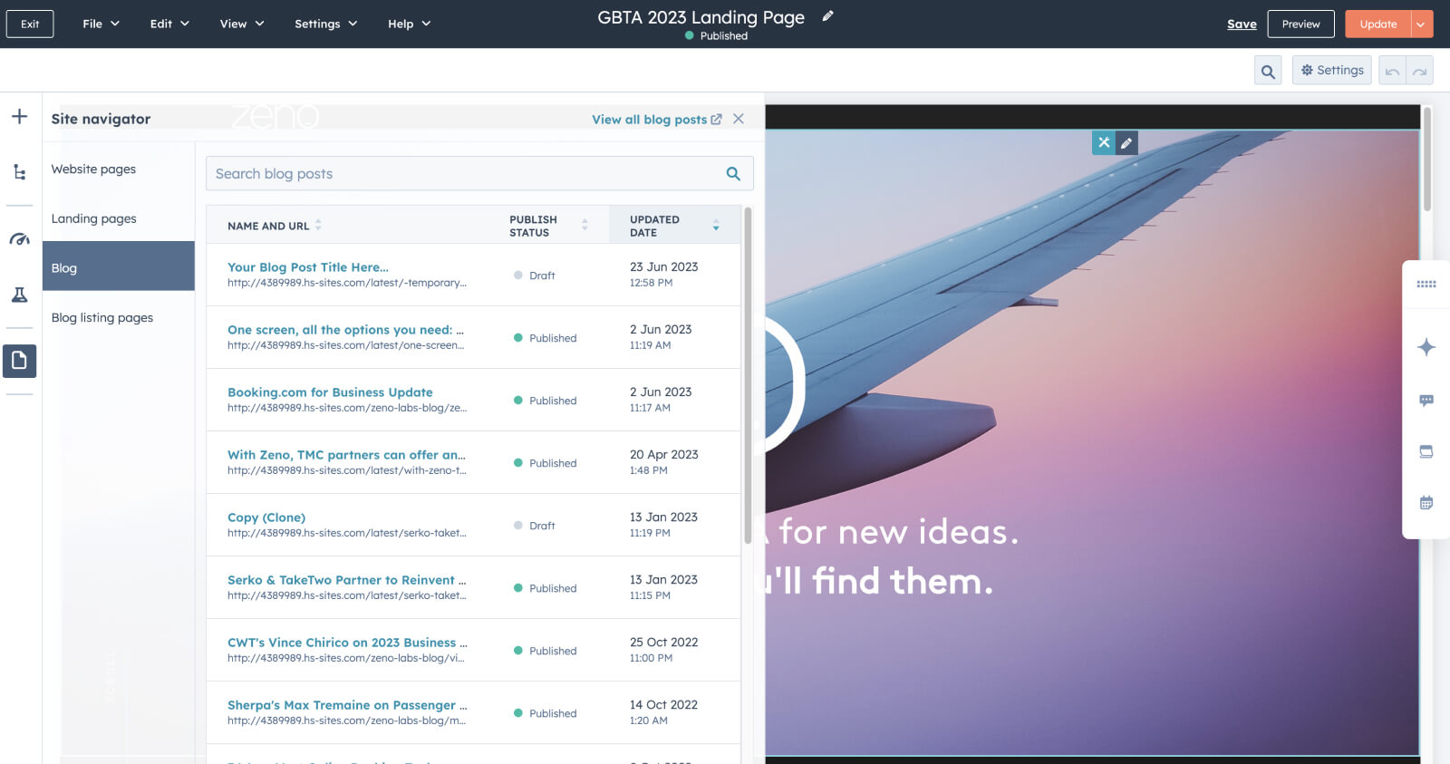Open the View menu
This screenshot has width=1450, height=764.
click(x=242, y=24)
